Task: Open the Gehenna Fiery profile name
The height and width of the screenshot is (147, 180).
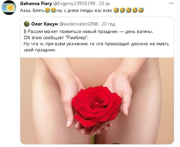Action: pos(36,3)
